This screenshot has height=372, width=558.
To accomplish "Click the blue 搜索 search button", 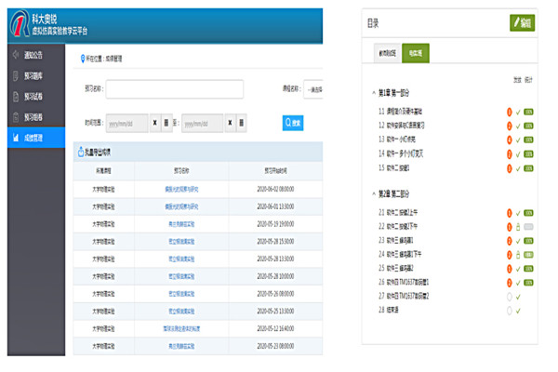I will [293, 123].
